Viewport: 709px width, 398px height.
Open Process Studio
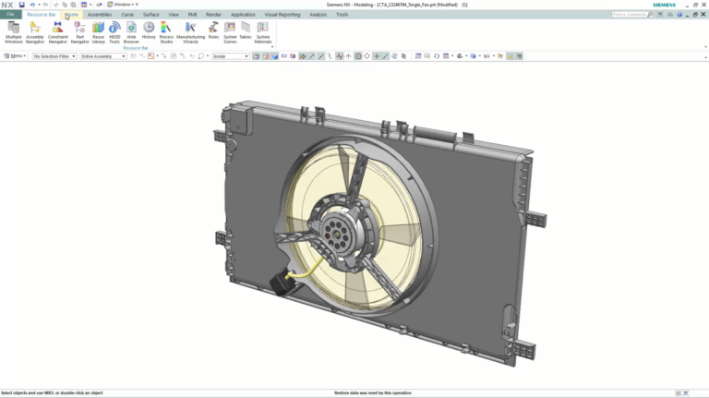166,32
